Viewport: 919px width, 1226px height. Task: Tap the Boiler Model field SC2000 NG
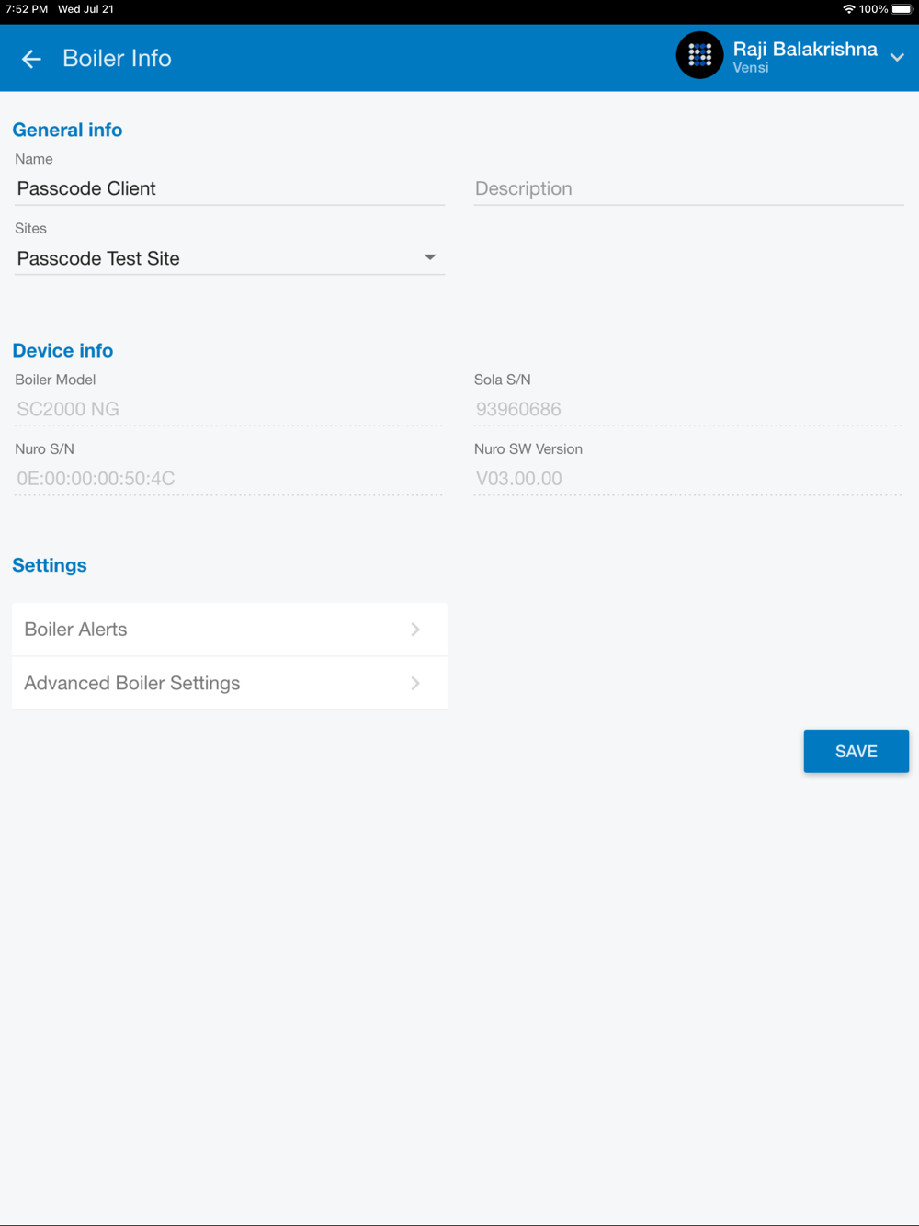(228, 409)
